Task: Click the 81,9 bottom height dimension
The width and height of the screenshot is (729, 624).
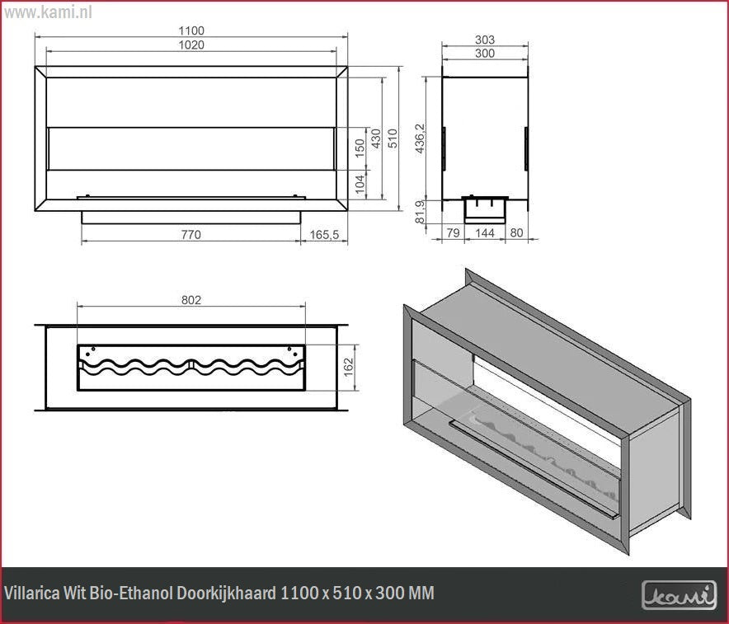Action: pyautogui.click(x=420, y=213)
